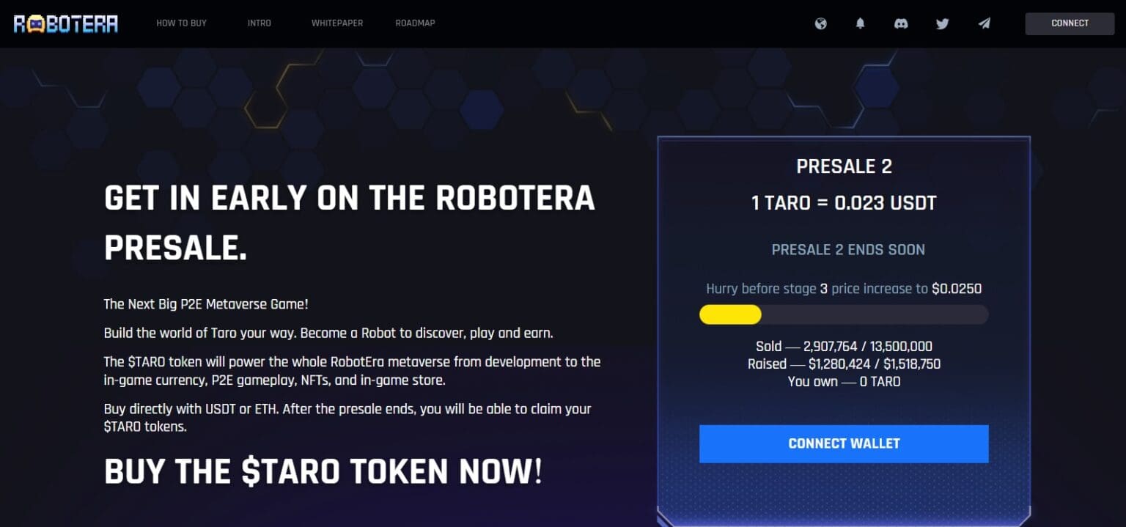Click the Buy The $TARO Token Now heading
Screen dimensions: 1126x527
[x=323, y=471]
